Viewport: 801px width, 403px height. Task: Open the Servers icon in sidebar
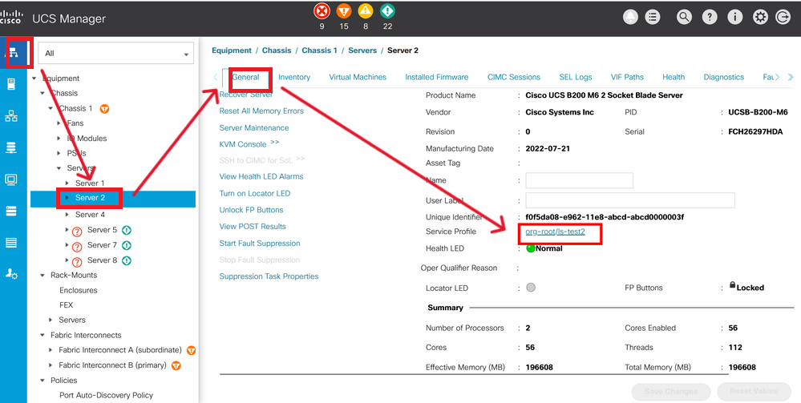pos(11,84)
